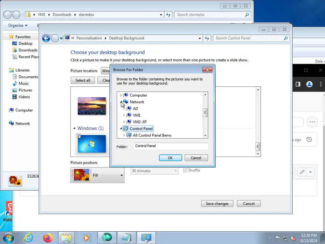Select Network in folder tree
The image size is (325, 244).
click(137, 102)
